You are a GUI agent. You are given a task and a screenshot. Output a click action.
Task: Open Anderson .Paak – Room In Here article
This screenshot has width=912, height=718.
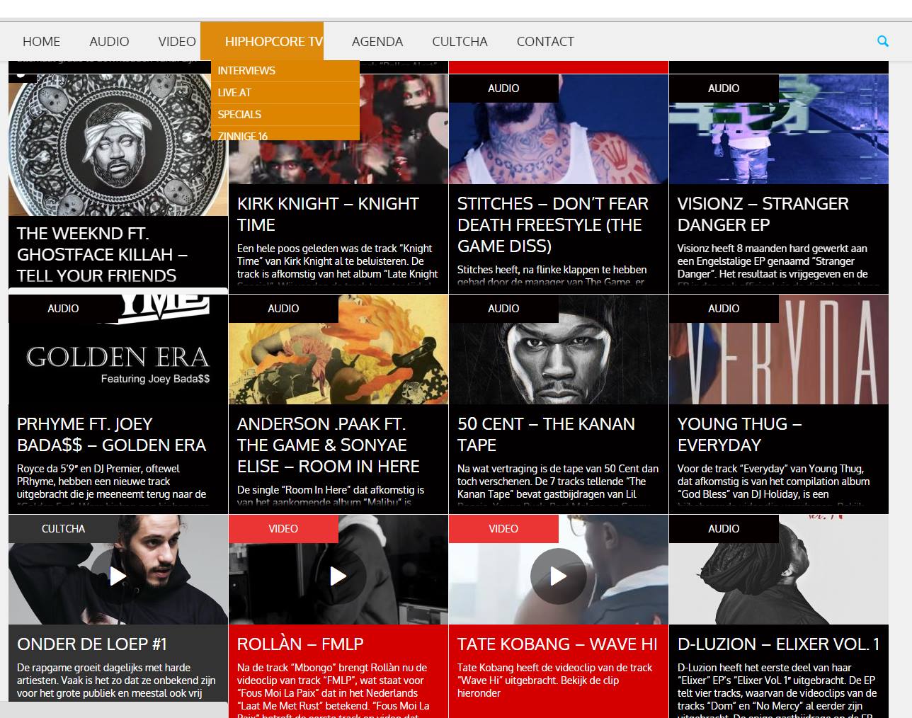329,445
